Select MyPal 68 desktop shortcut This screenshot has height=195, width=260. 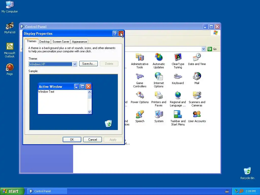tap(10, 28)
